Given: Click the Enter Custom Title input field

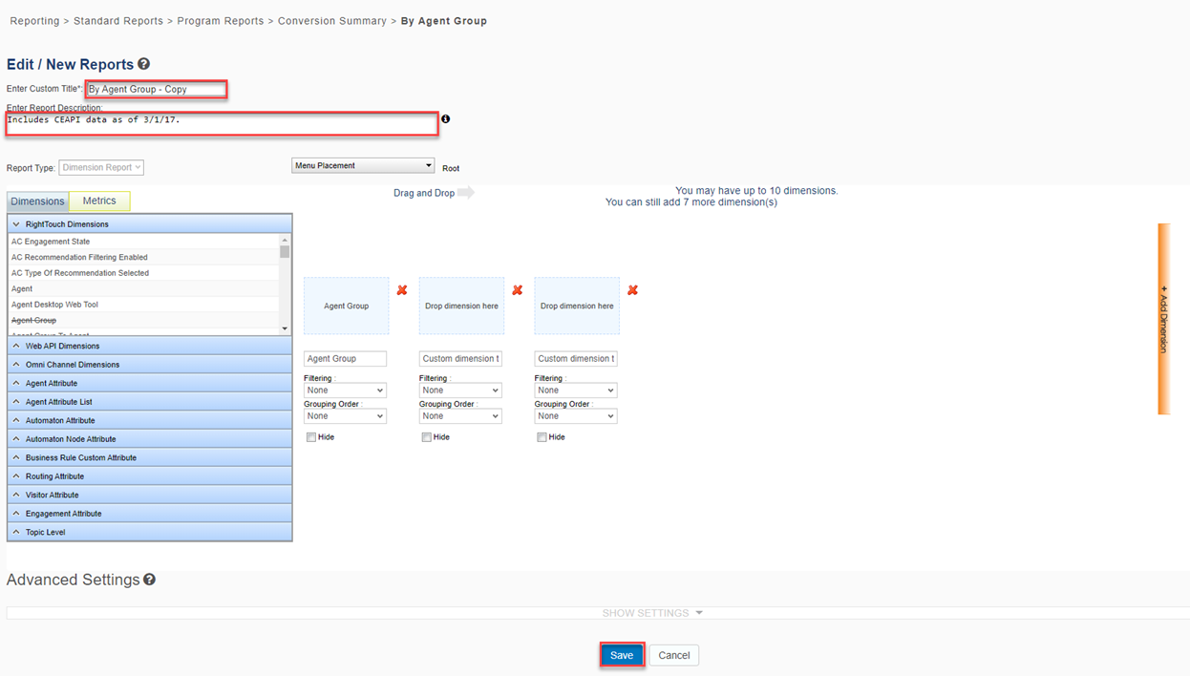Looking at the screenshot, I should [156, 90].
